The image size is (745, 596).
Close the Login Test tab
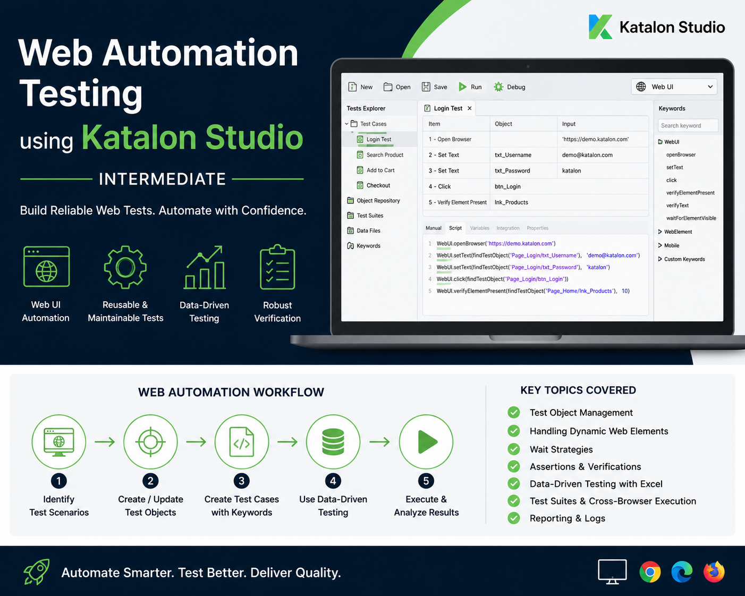[469, 108]
